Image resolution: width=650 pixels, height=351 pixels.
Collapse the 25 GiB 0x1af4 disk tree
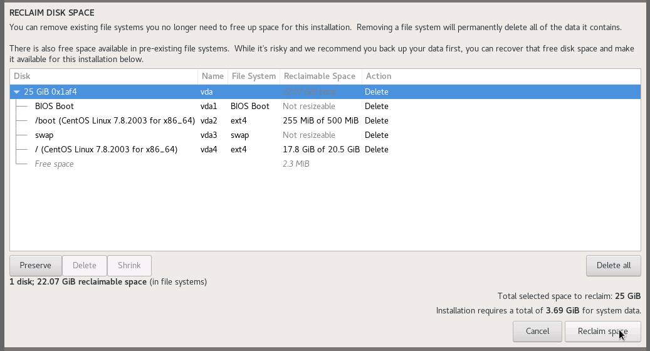point(17,92)
